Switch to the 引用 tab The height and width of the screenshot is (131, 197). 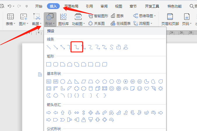pos(89,6)
